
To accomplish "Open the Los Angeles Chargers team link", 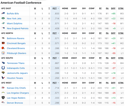I will point(18,93).
